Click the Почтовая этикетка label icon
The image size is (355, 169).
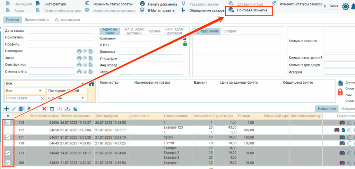(x=231, y=10)
